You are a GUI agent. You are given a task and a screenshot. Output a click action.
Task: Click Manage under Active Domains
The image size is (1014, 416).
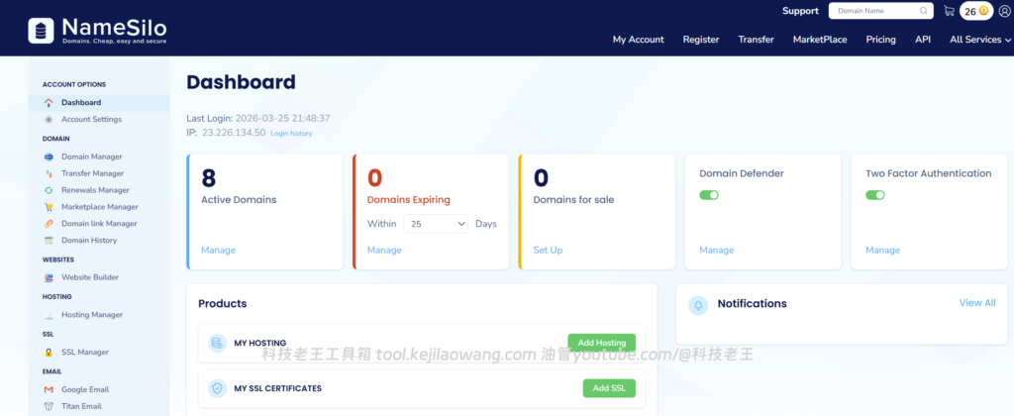coord(218,251)
